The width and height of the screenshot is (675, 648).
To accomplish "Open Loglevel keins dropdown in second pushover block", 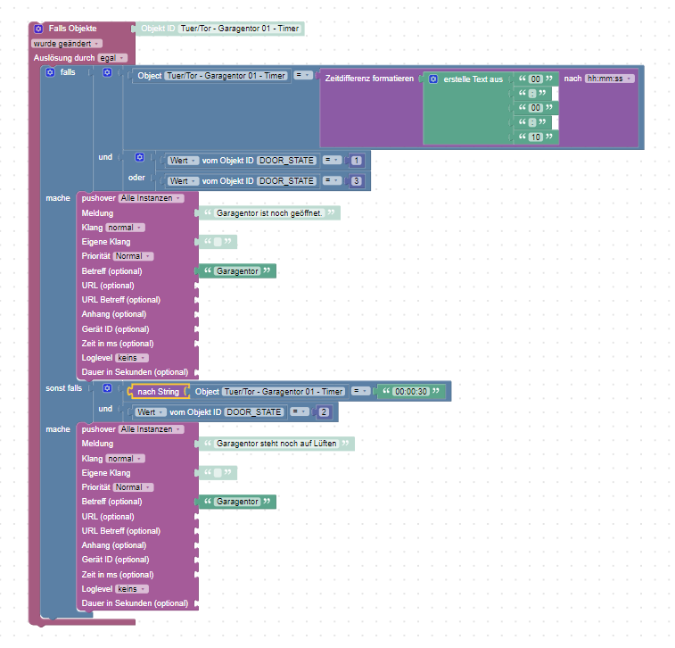I will point(132,589).
